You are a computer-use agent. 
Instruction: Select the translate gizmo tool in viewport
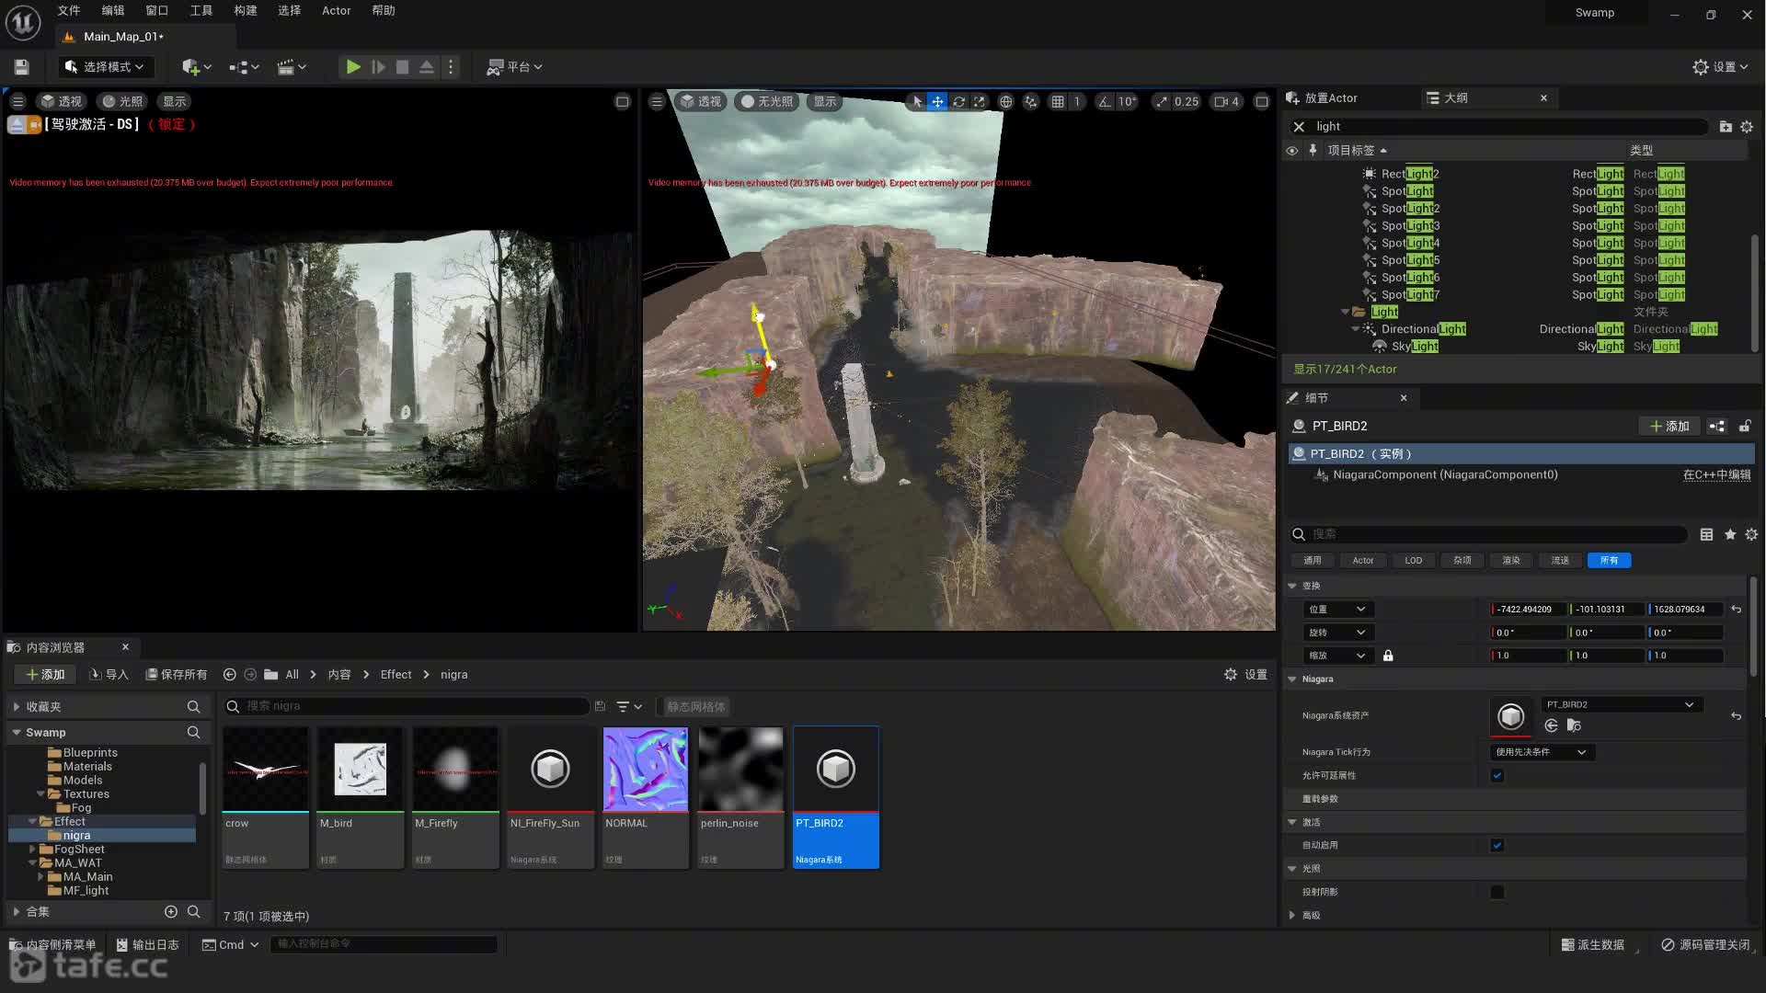point(937,102)
